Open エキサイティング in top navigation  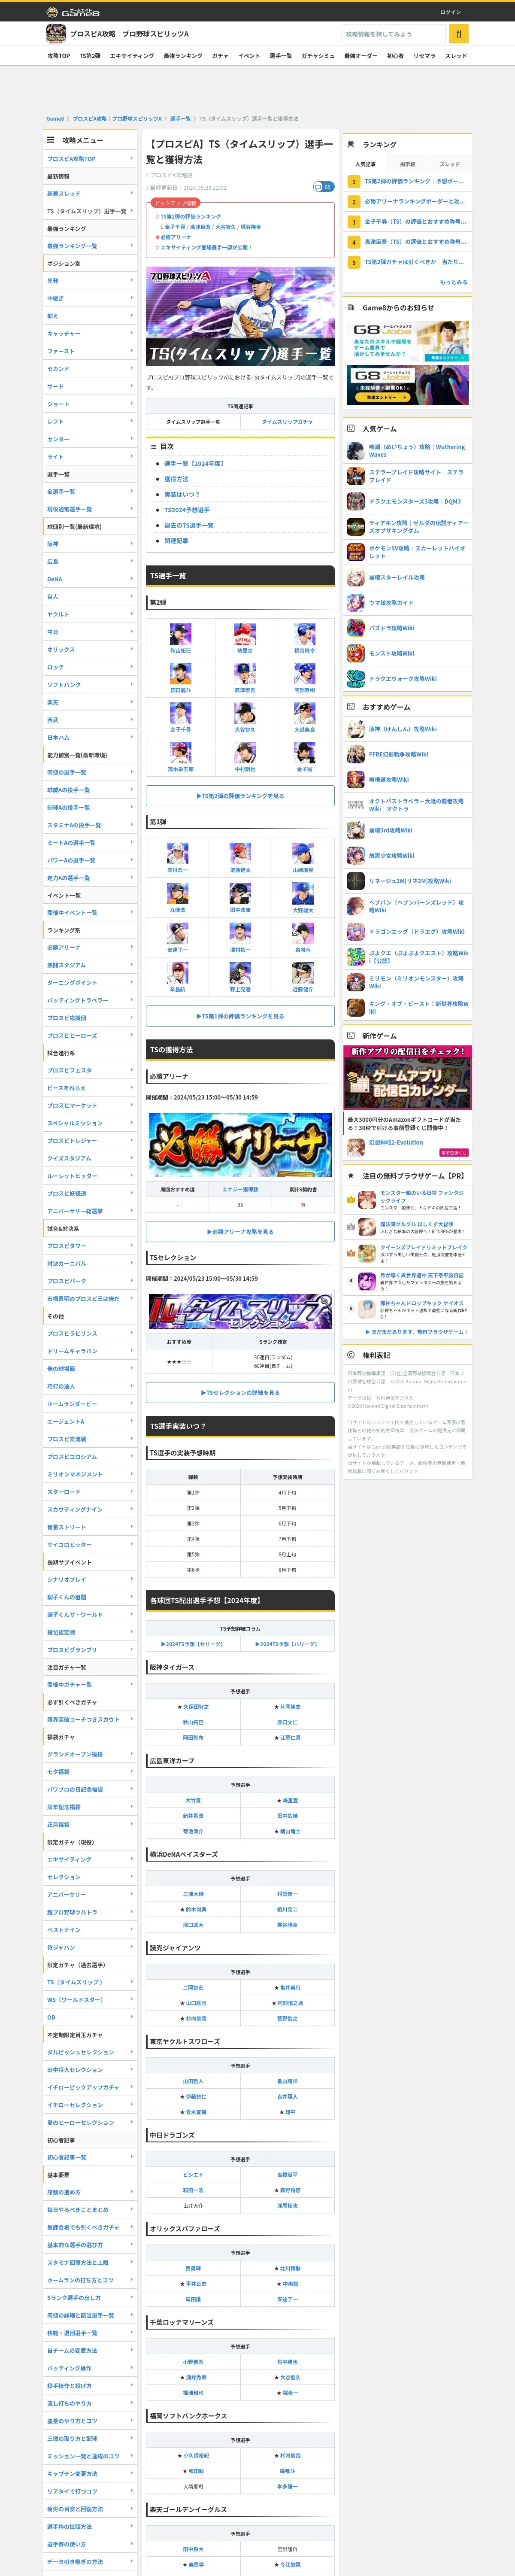[x=132, y=56]
